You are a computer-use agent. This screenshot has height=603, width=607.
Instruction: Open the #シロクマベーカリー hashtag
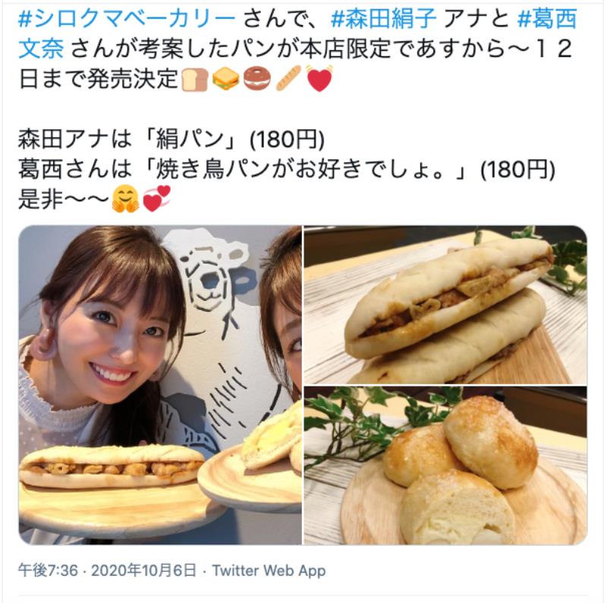click(x=127, y=19)
